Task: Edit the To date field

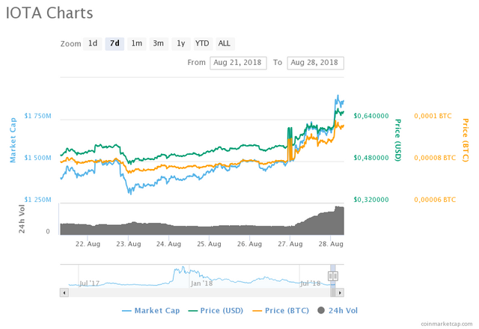Action: 315,63
